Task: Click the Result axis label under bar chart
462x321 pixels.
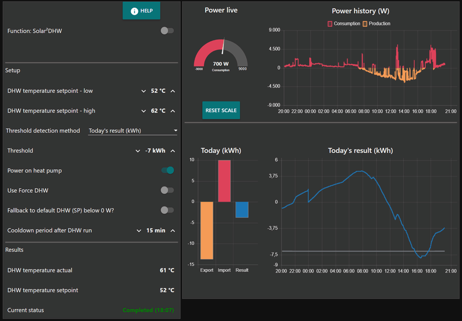Action: click(242, 270)
